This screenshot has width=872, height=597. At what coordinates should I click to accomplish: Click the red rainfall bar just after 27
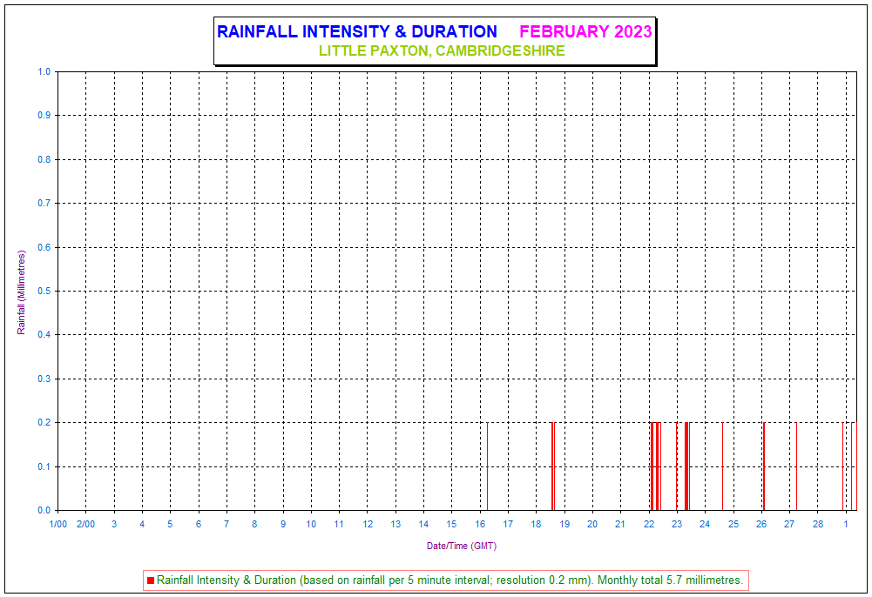point(796,466)
